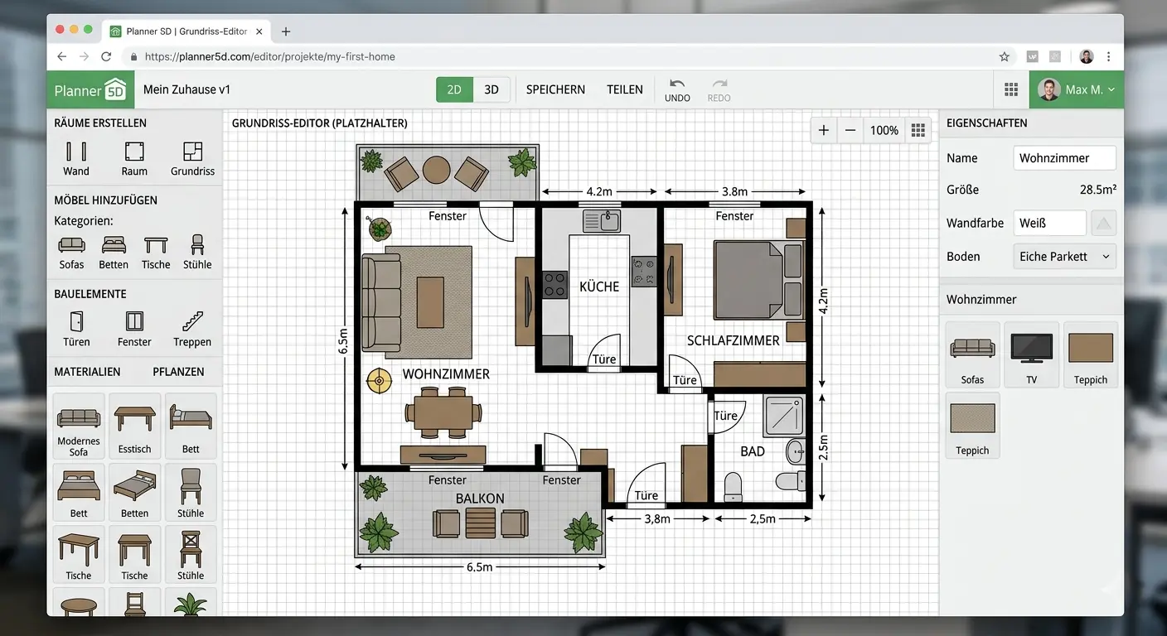
Task: Select the KÜCHE room label
Action: click(x=599, y=287)
